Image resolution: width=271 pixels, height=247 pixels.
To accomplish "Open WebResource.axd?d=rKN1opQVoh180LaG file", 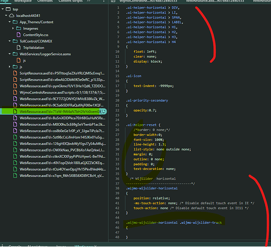I will pos(62,163).
